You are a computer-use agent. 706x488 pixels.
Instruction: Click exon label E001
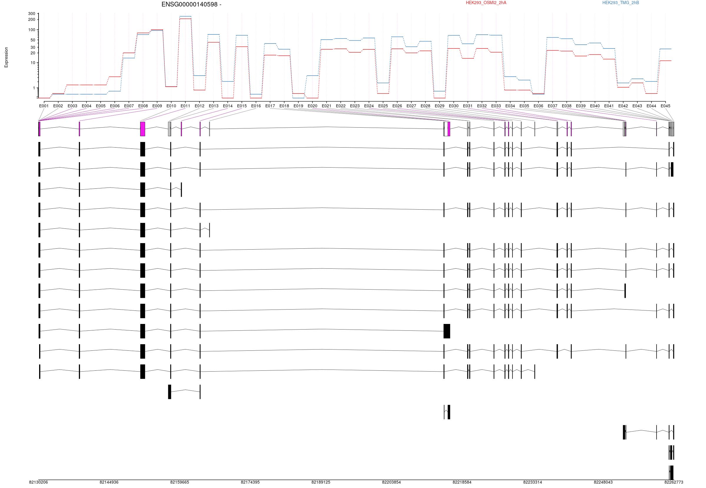pos(44,106)
